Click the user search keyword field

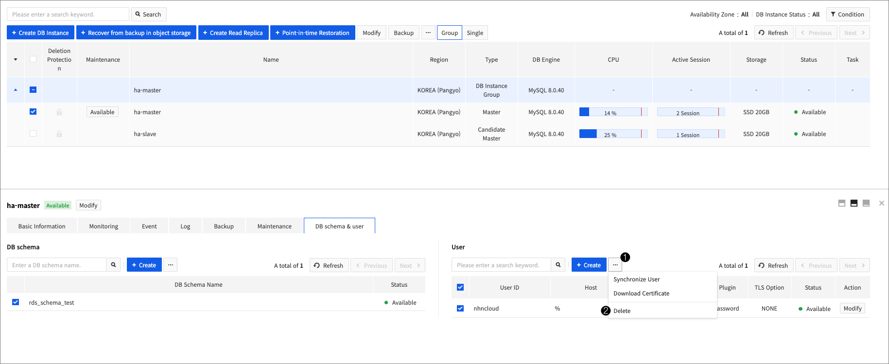pos(501,265)
